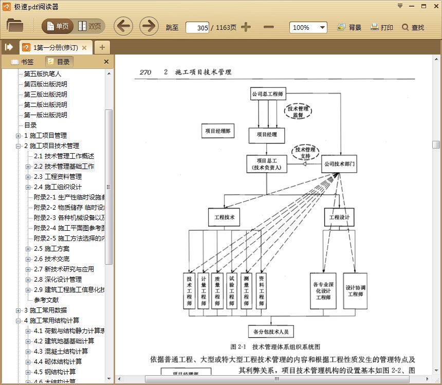The height and width of the screenshot is (385, 442).
Task: Open section 4.1 荷载与结构静力计算
Action: coord(69,331)
